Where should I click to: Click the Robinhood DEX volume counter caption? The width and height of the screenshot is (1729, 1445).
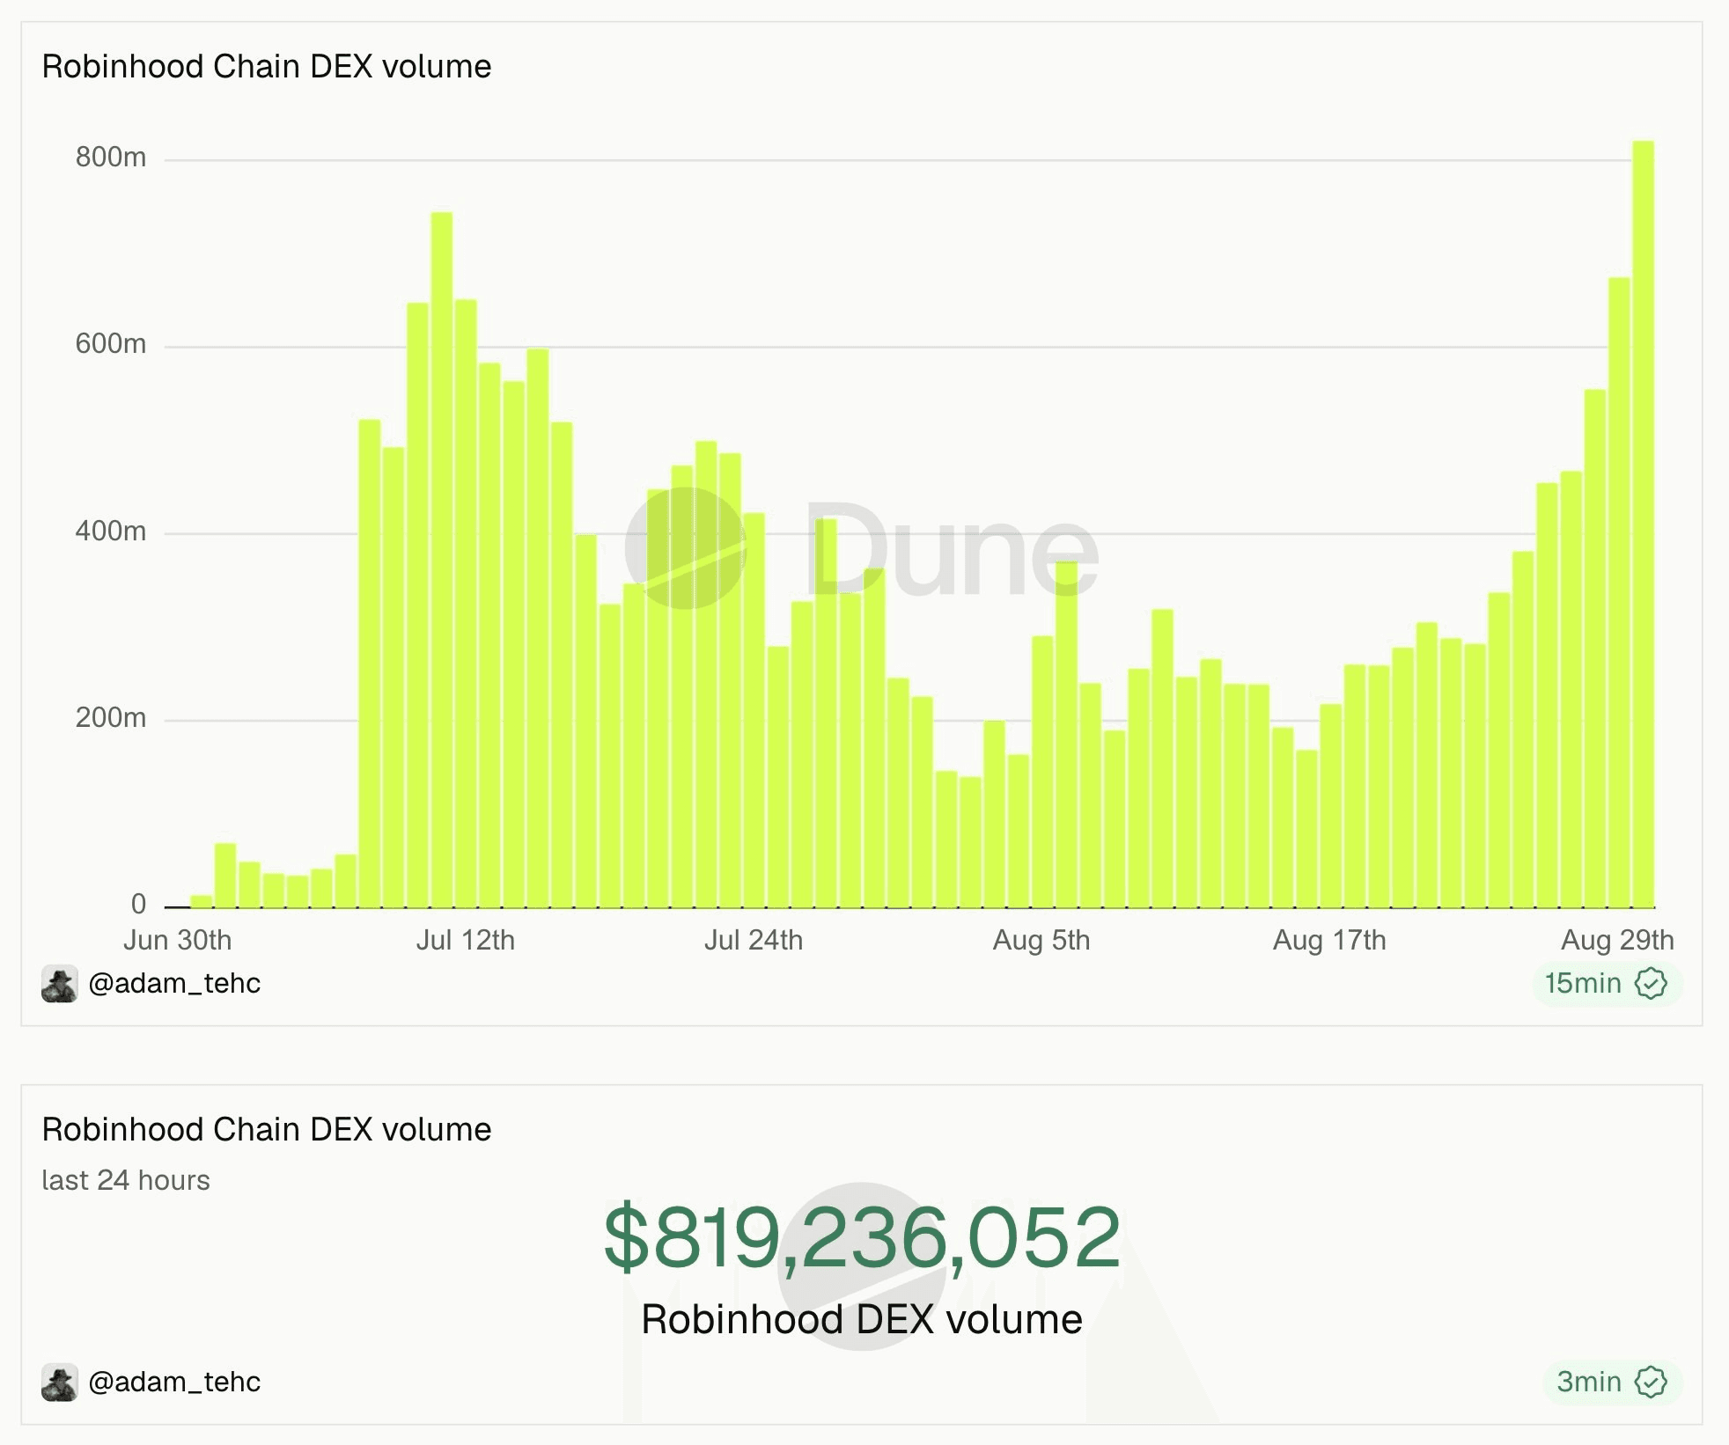click(x=862, y=1319)
